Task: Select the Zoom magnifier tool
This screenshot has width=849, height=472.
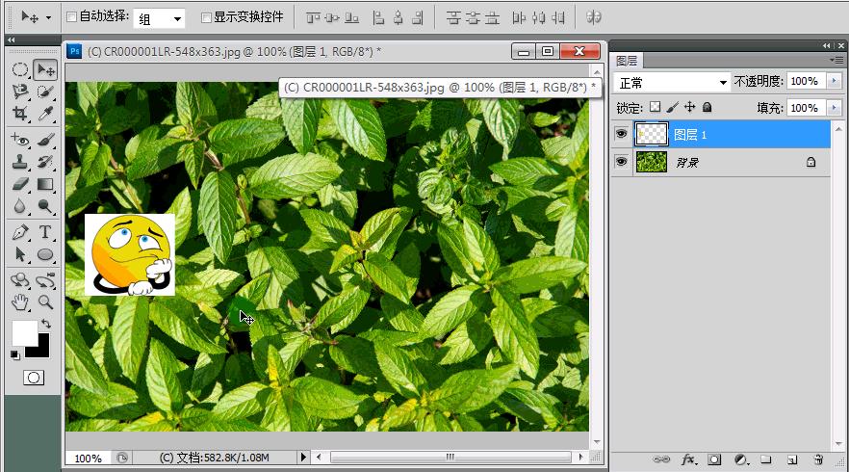Action: (x=45, y=302)
